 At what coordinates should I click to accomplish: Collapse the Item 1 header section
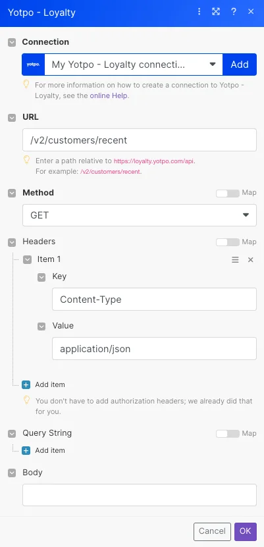coord(27,259)
